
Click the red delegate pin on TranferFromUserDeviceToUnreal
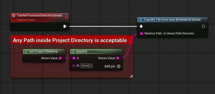point(66,17)
